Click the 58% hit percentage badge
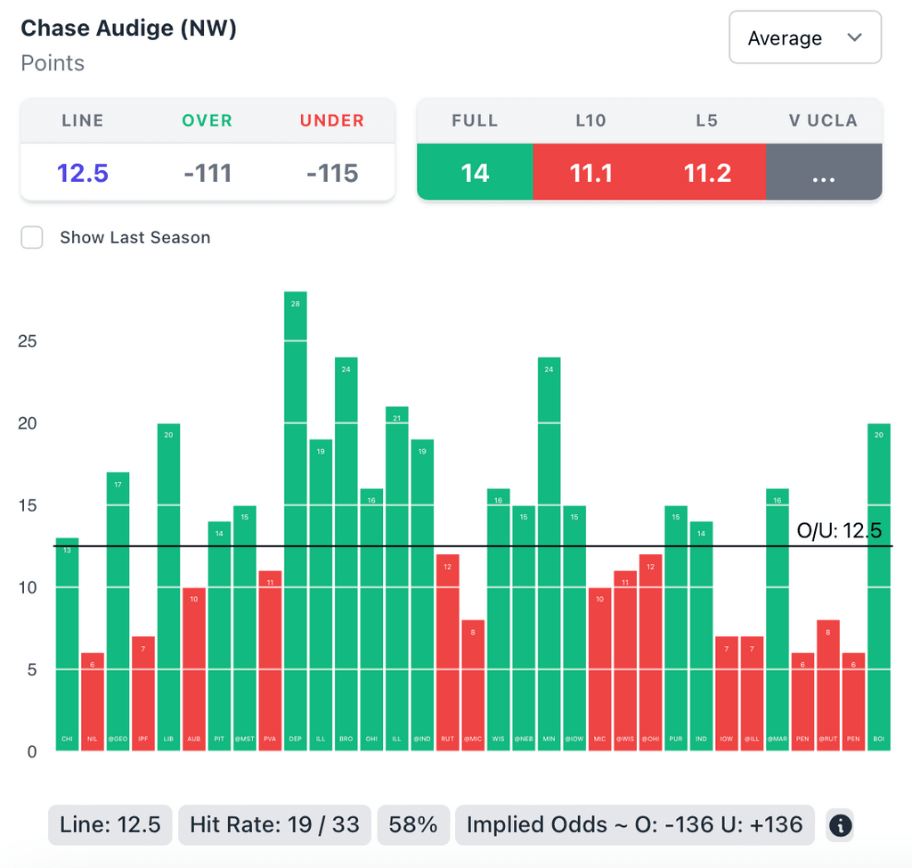Viewport: 912px width, 868px height. [413, 825]
